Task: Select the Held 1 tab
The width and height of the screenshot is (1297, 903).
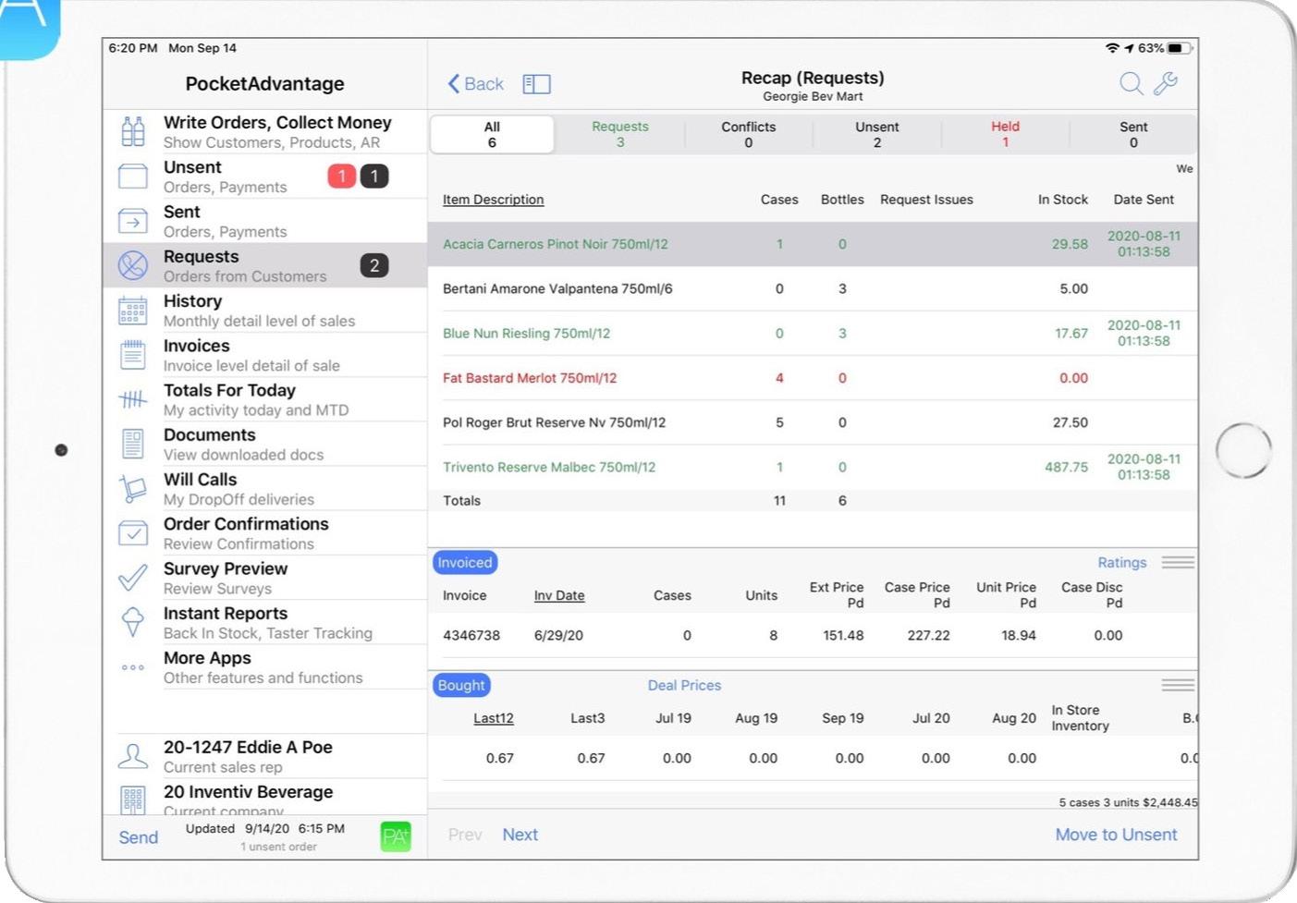Action: tap(1006, 134)
